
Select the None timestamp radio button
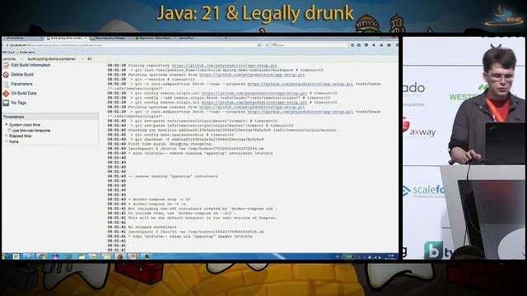(7, 141)
